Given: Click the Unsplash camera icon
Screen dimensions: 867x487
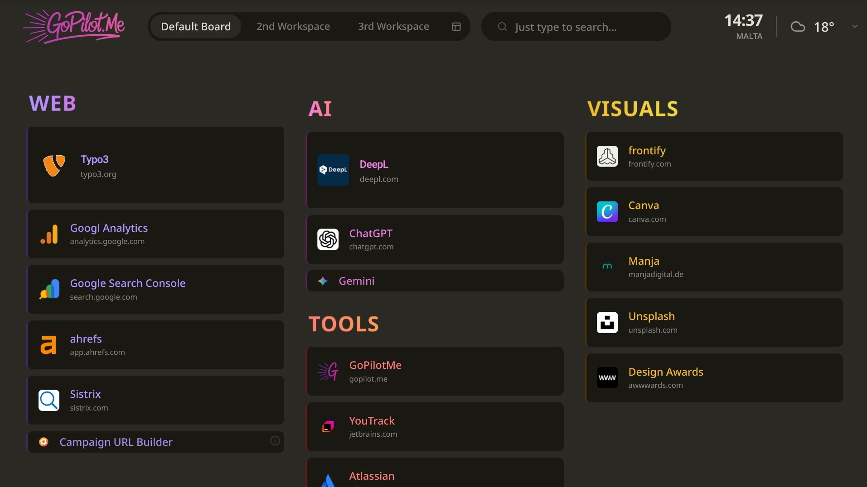Looking at the screenshot, I should [x=607, y=322].
